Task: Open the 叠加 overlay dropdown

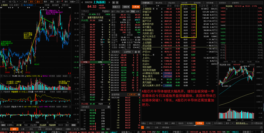Action: coord(39,2)
